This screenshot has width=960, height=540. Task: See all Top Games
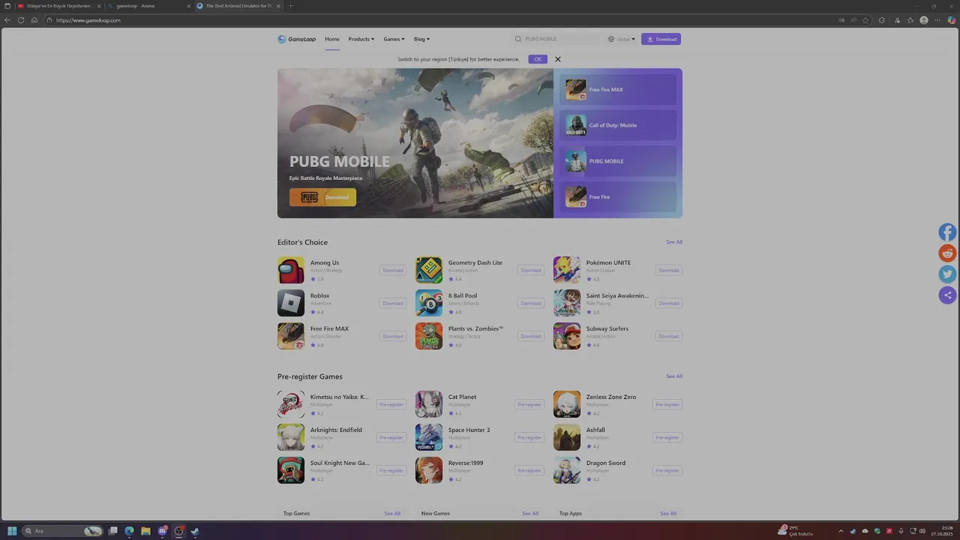(x=392, y=514)
